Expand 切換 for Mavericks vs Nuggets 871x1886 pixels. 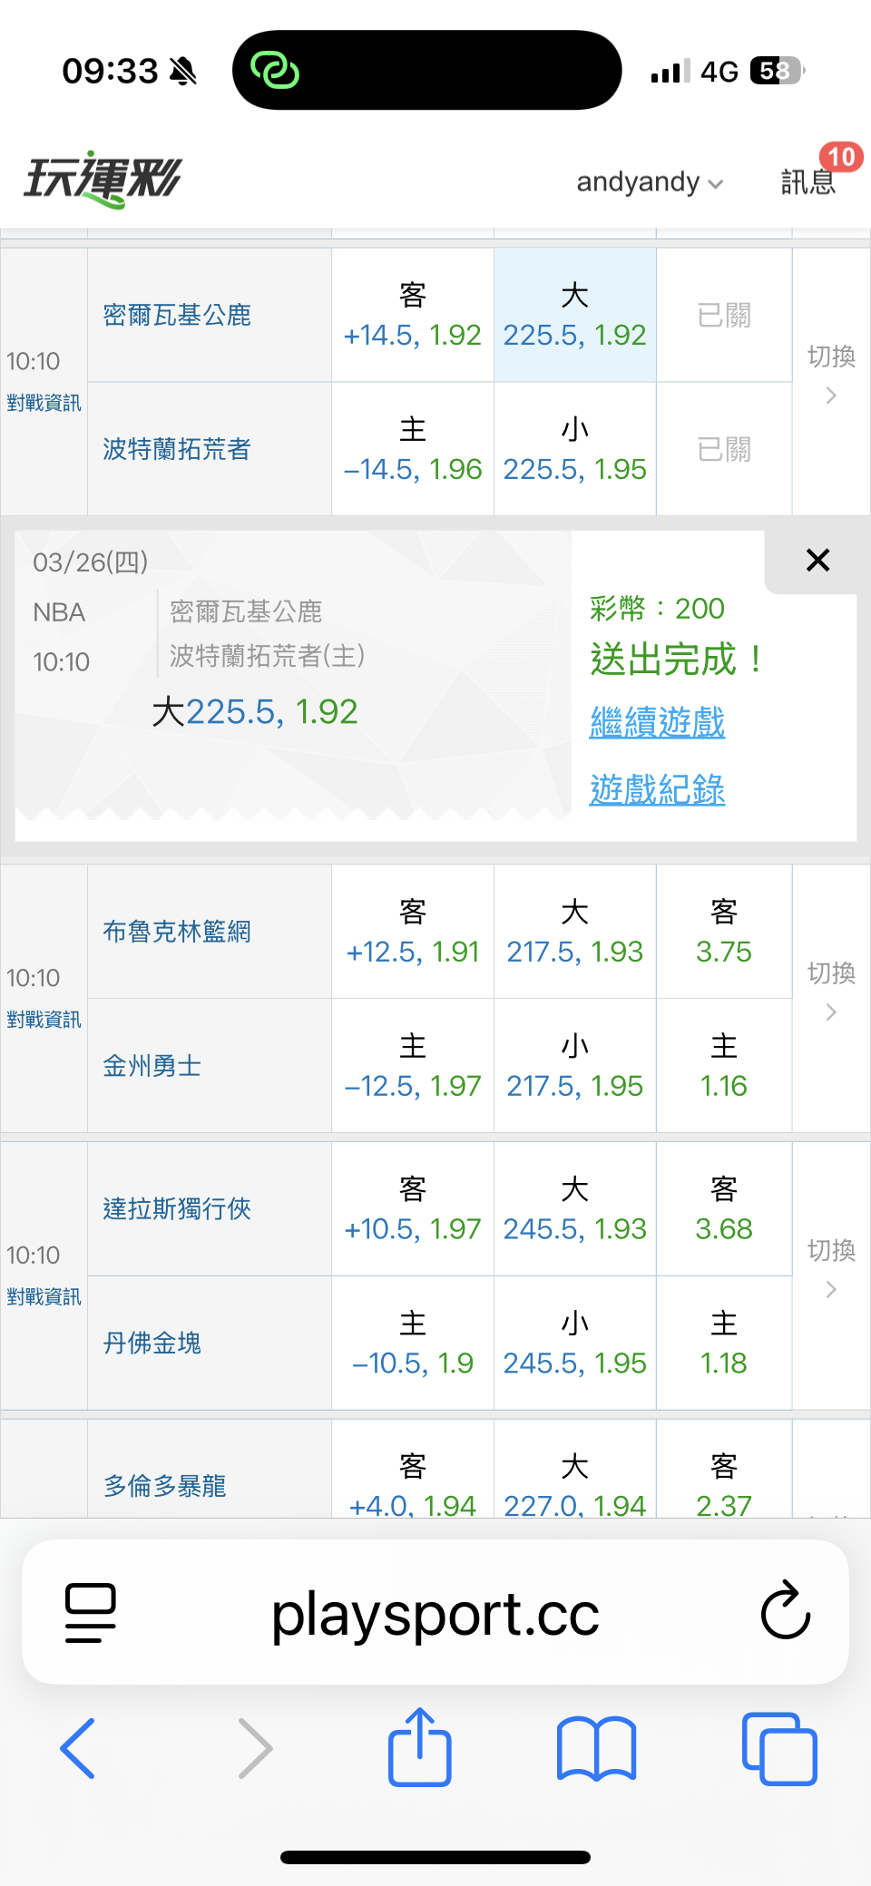click(831, 1268)
